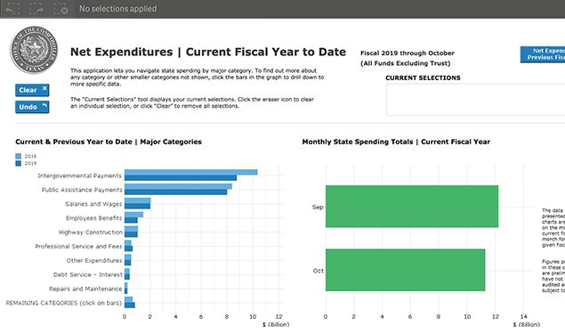The height and width of the screenshot is (334, 565).
Task: Drill into Intergovernmental Payments 2018 bar
Action: point(191,172)
